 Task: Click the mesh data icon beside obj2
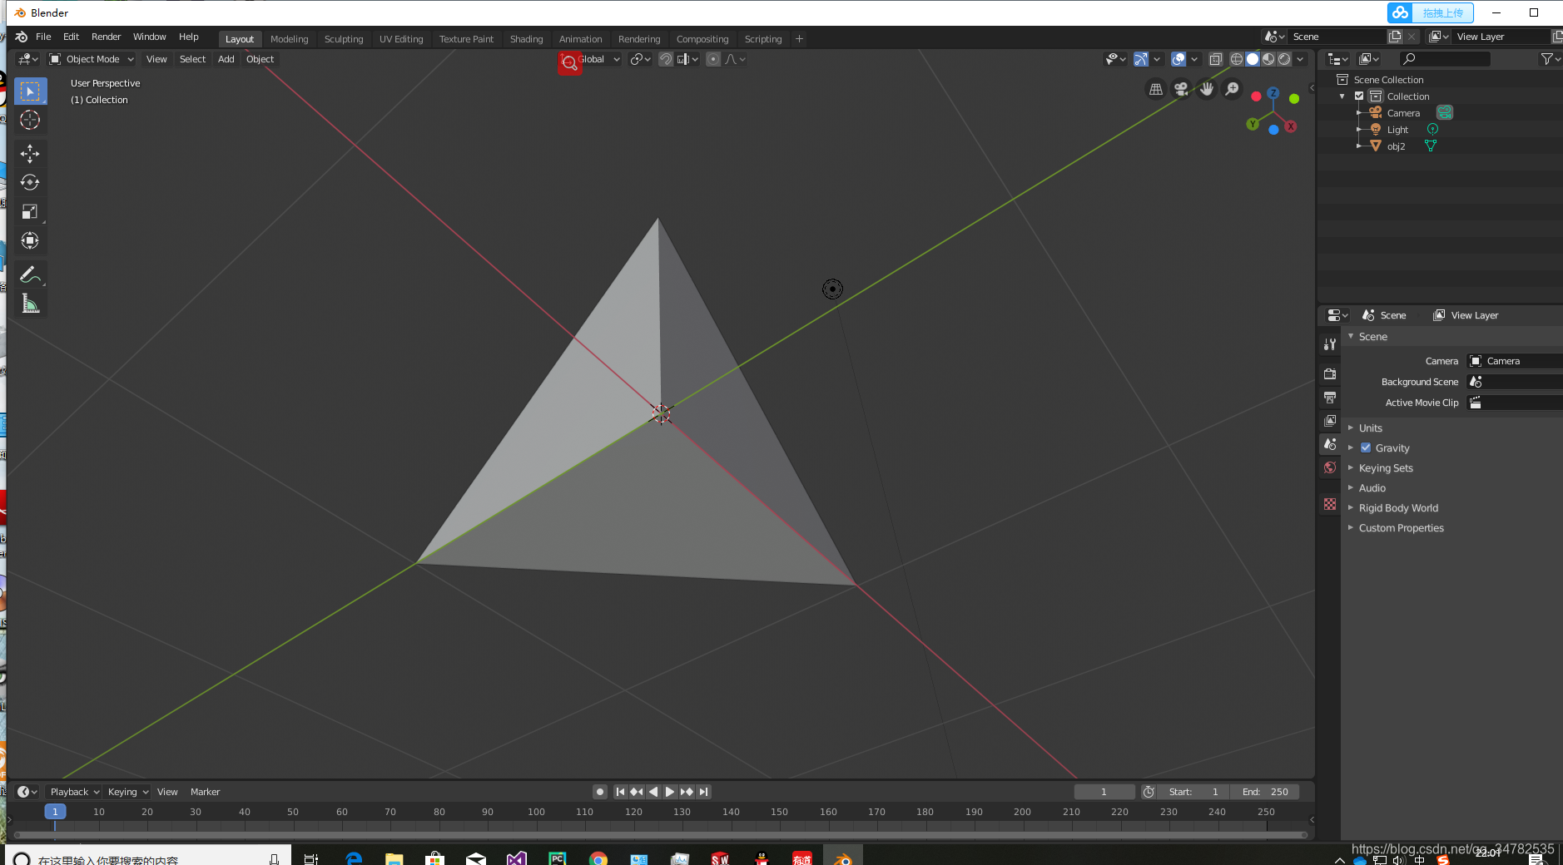pyautogui.click(x=1431, y=146)
